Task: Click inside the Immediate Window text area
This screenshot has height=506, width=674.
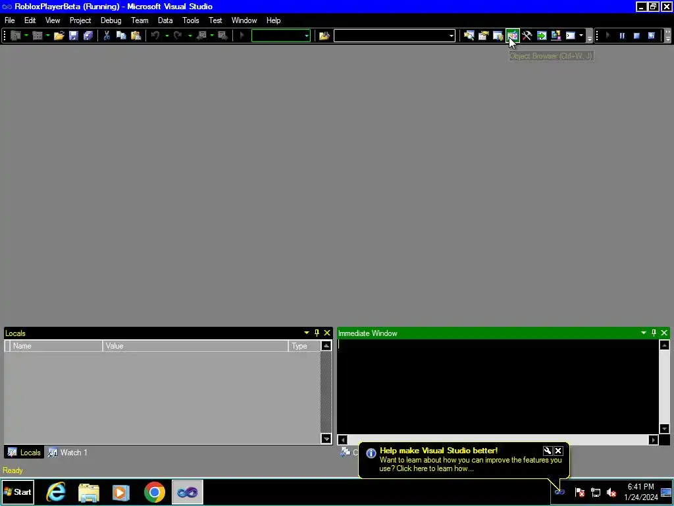Action: click(498, 387)
